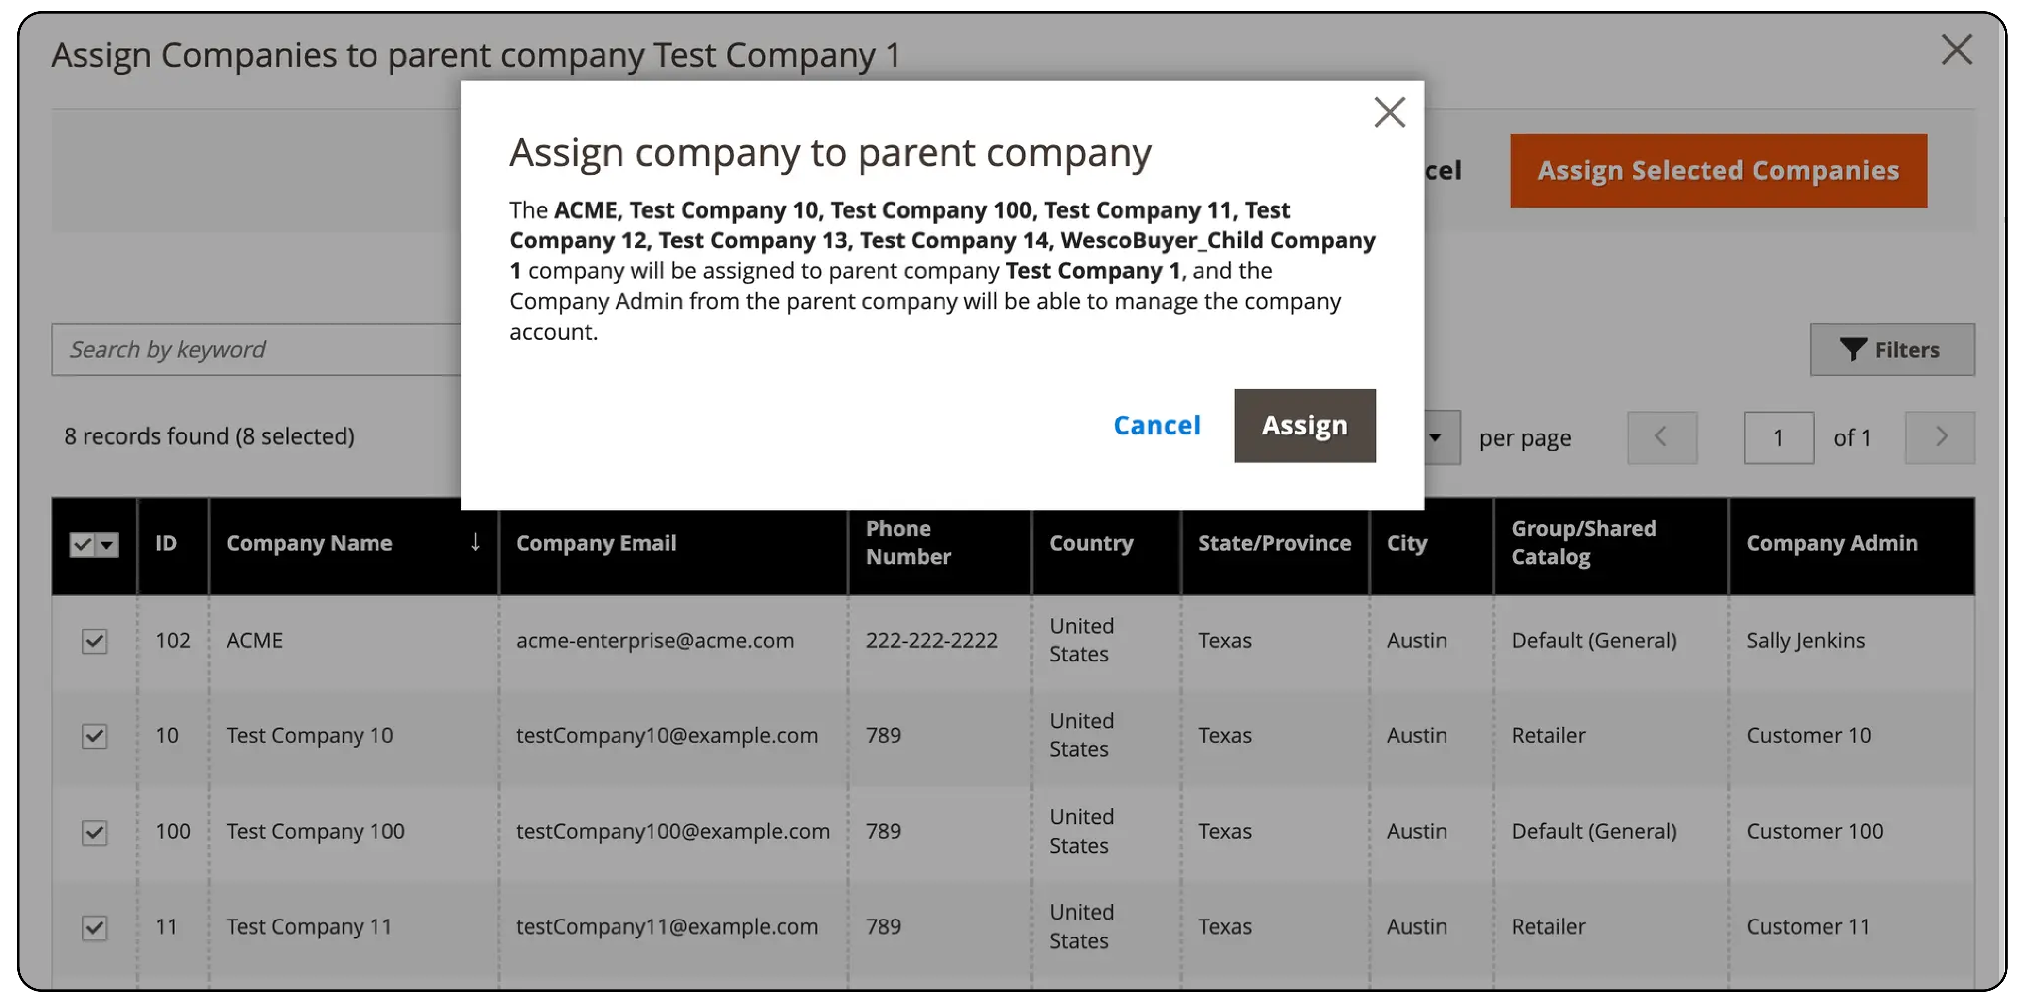
Task: Uncheck the ACME row checkbox
Action: pyautogui.click(x=94, y=641)
